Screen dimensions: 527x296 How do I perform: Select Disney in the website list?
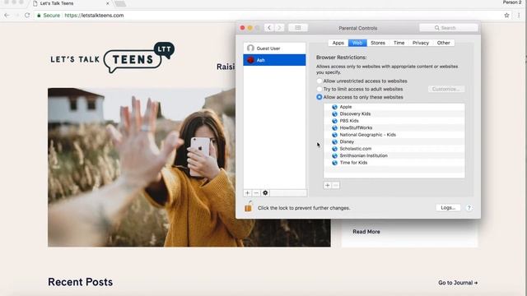tap(394, 141)
